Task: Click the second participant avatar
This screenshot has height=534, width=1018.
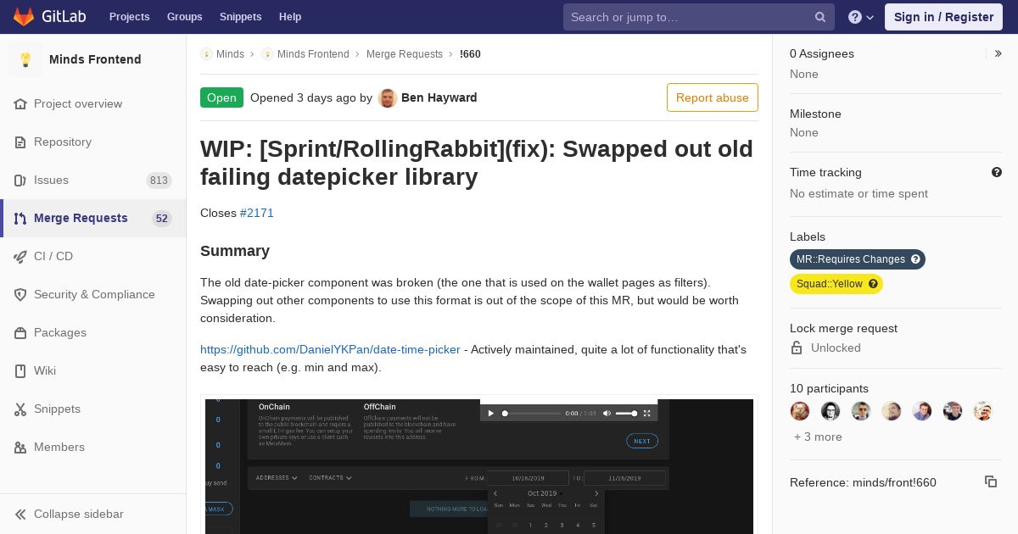Action: click(831, 411)
